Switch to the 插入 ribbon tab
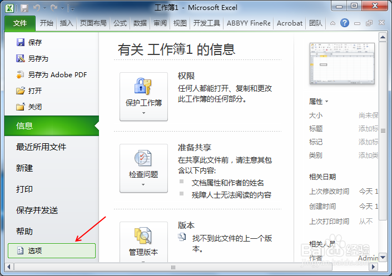 point(67,23)
